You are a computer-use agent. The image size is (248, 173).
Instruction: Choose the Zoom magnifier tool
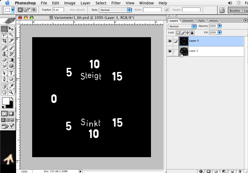[x=11, y=92]
